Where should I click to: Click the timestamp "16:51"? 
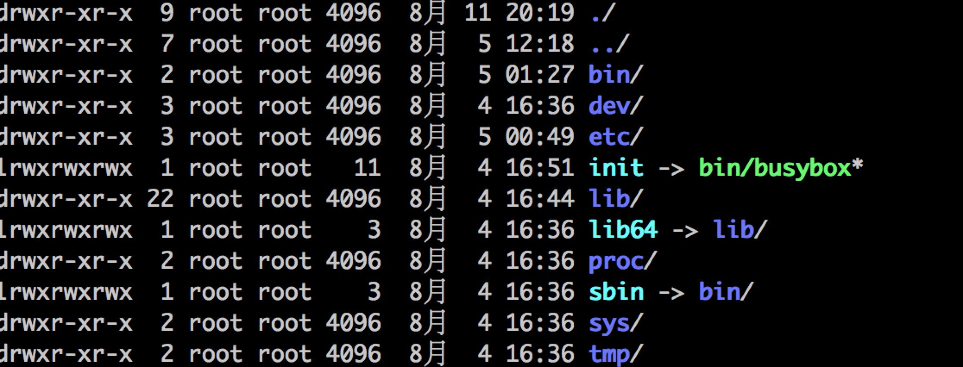pyautogui.click(x=540, y=168)
